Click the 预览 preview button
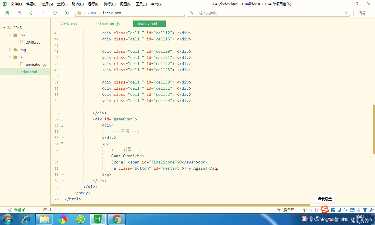Image resolution: width=375 pixels, height=225 pixels. [x=362, y=13]
